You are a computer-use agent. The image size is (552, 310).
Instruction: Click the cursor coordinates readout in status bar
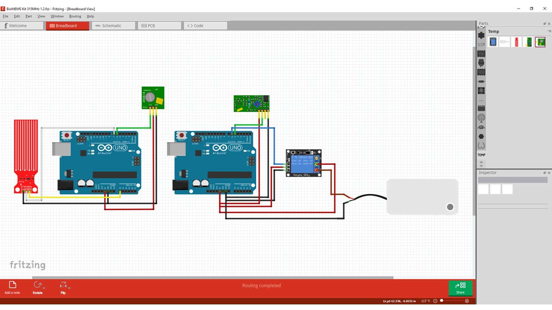(399, 301)
